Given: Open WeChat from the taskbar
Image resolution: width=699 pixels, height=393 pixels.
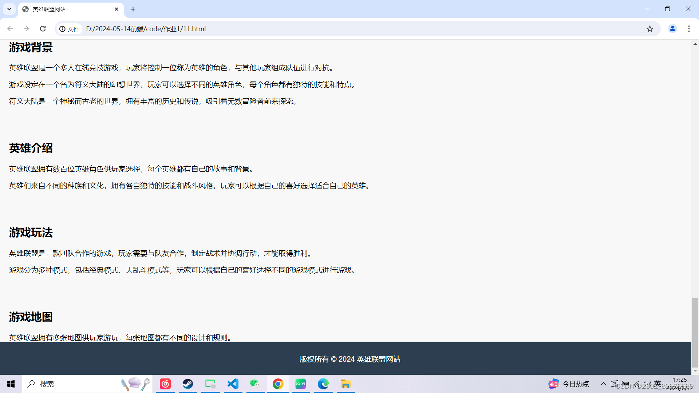Looking at the screenshot, I should [255, 384].
